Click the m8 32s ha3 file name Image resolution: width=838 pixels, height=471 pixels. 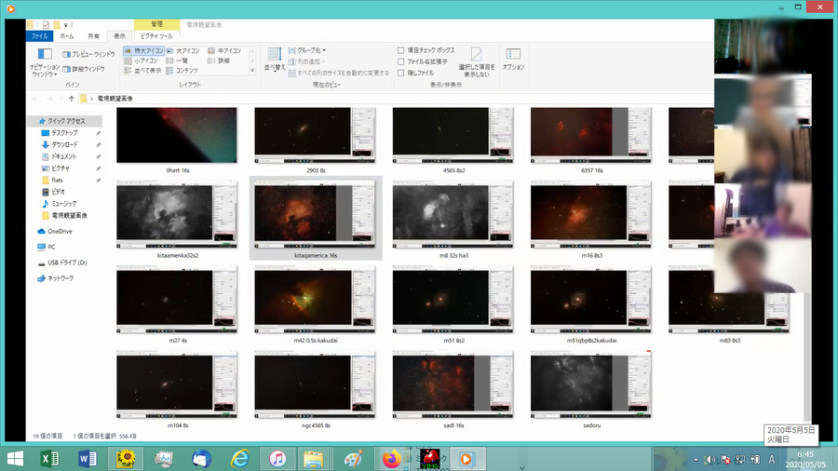pos(453,255)
